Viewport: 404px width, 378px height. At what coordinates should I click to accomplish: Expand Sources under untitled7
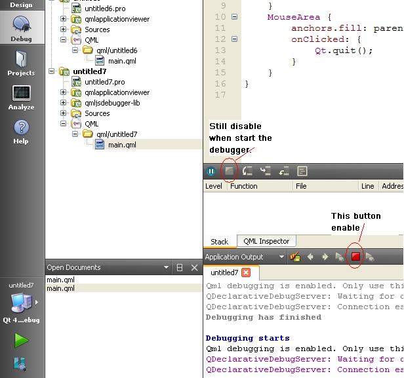(x=63, y=113)
